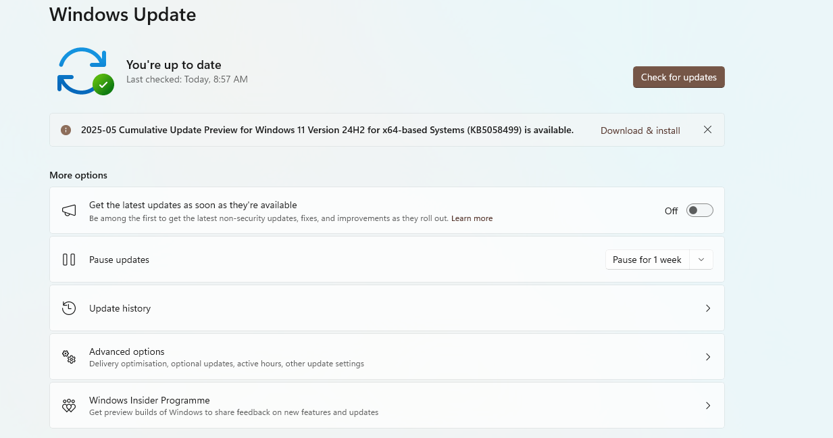Click the 'Update history' label
The image size is (833, 438).
pyautogui.click(x=120, y=308)
